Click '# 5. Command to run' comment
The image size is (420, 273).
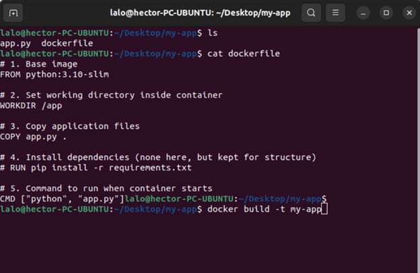[106, 188]
